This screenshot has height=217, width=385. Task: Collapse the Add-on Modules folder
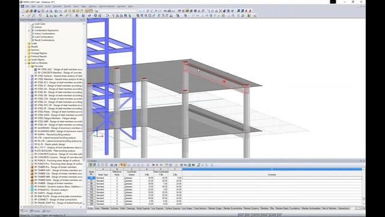25,63
